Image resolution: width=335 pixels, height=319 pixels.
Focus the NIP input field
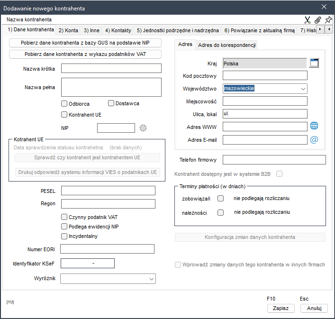(116, 128)
